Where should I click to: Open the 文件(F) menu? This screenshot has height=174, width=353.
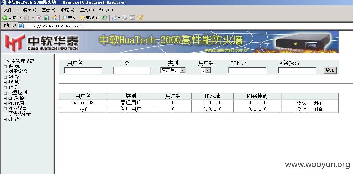10,10
